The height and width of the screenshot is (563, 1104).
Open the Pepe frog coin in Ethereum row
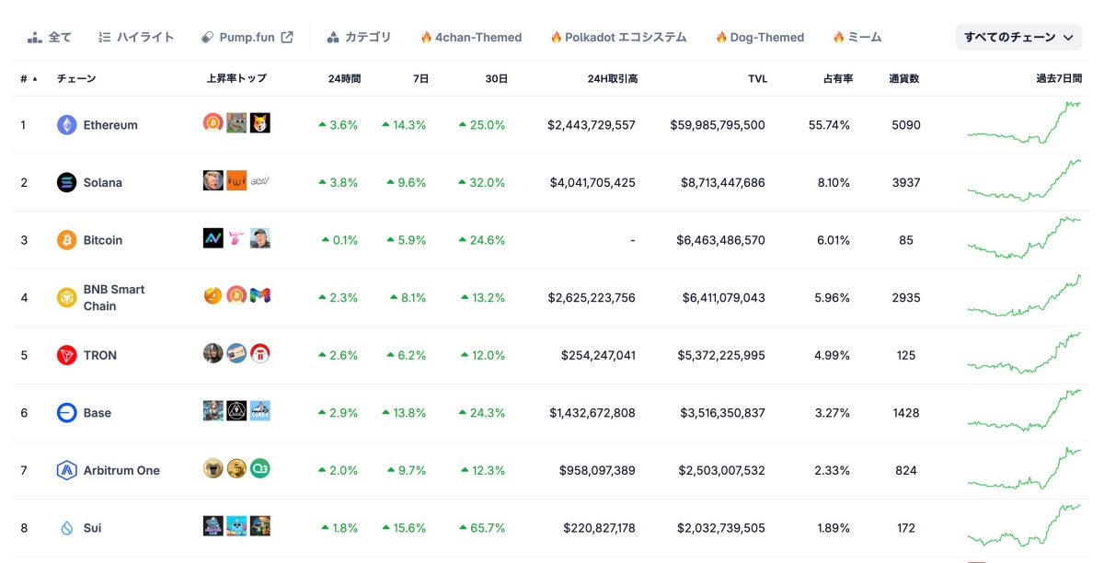click(236, 123)
